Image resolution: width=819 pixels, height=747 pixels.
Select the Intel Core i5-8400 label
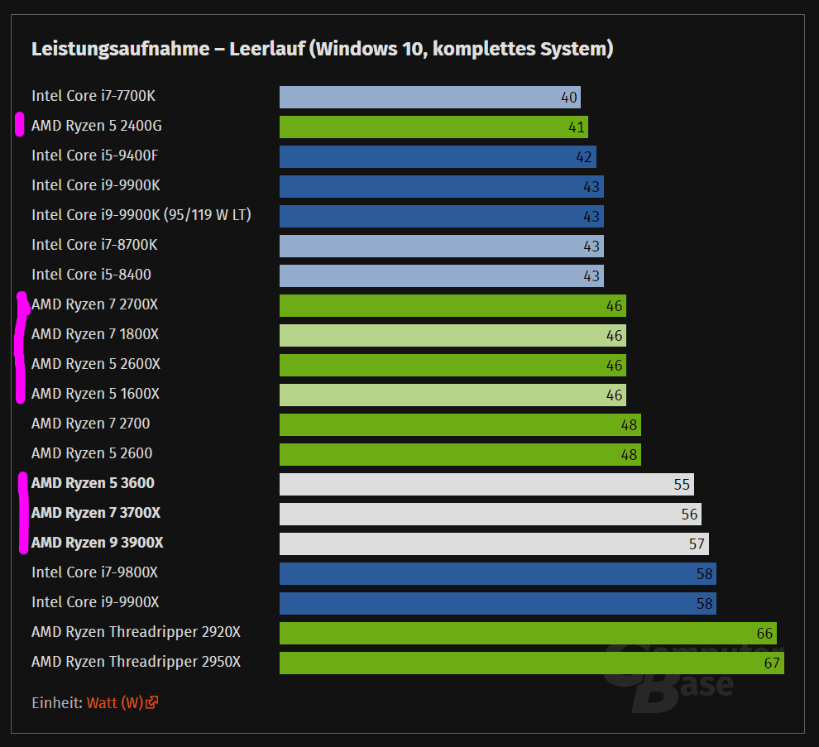tap(91, 275)
